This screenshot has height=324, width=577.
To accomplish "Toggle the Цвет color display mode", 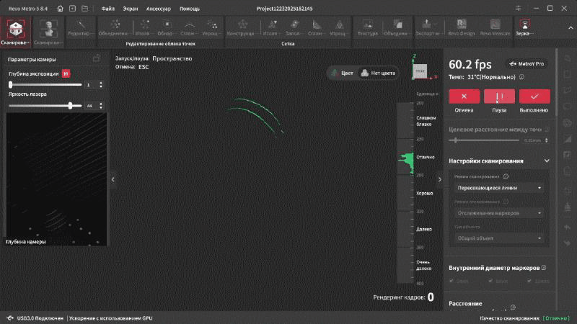I will click(x=342, y=73).
